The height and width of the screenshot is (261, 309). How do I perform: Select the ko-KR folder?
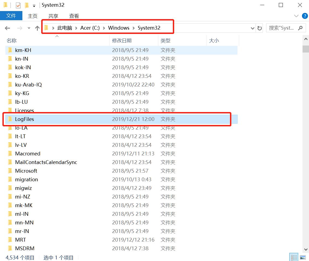pyautogui.click(x=121, y=76)
